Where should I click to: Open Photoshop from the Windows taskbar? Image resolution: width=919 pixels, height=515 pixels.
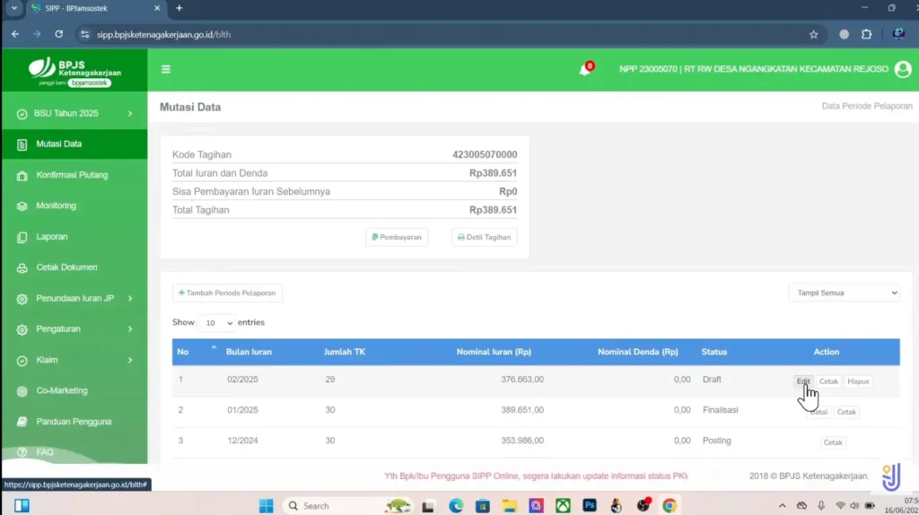[x=590, y=505]
